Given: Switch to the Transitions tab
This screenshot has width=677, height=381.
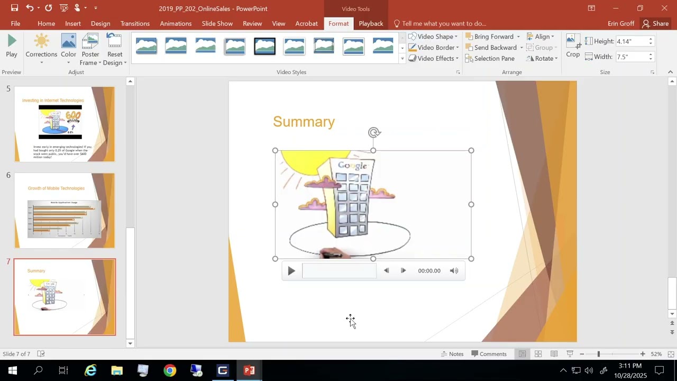Looking at the screenshot, I should coord(135,23).
